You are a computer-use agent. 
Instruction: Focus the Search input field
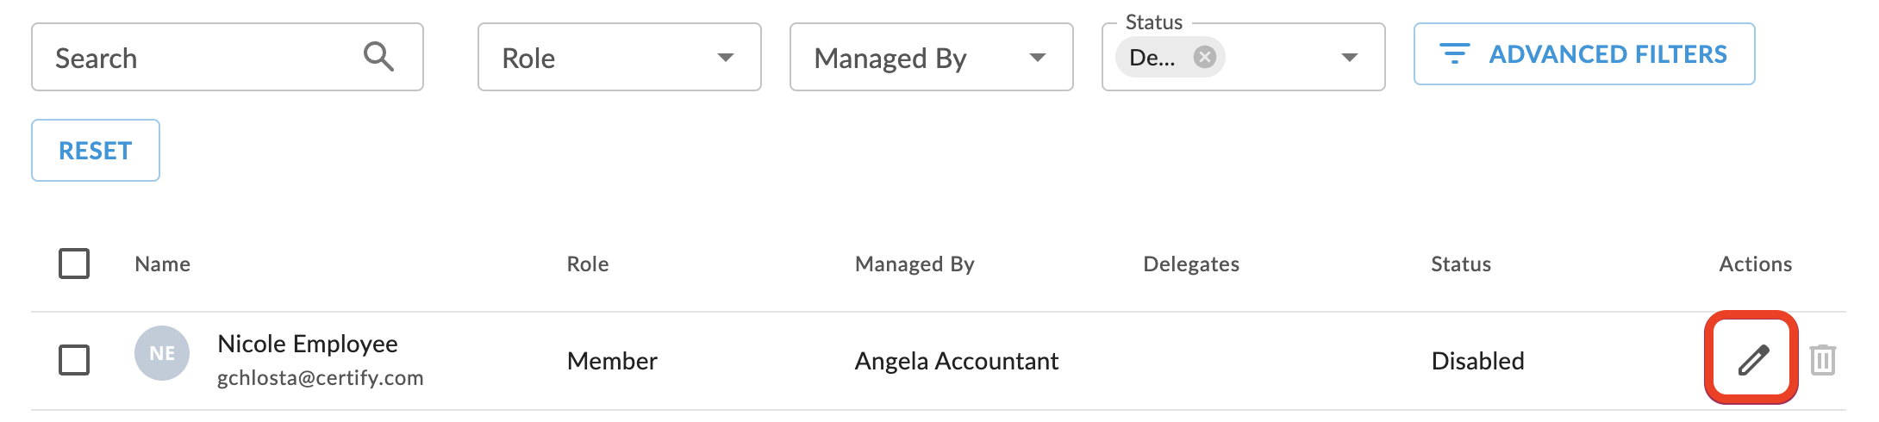[x=228, y=57]
